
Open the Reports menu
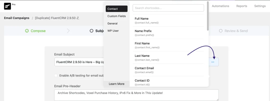pyautogui.click(x=242, y=6)
